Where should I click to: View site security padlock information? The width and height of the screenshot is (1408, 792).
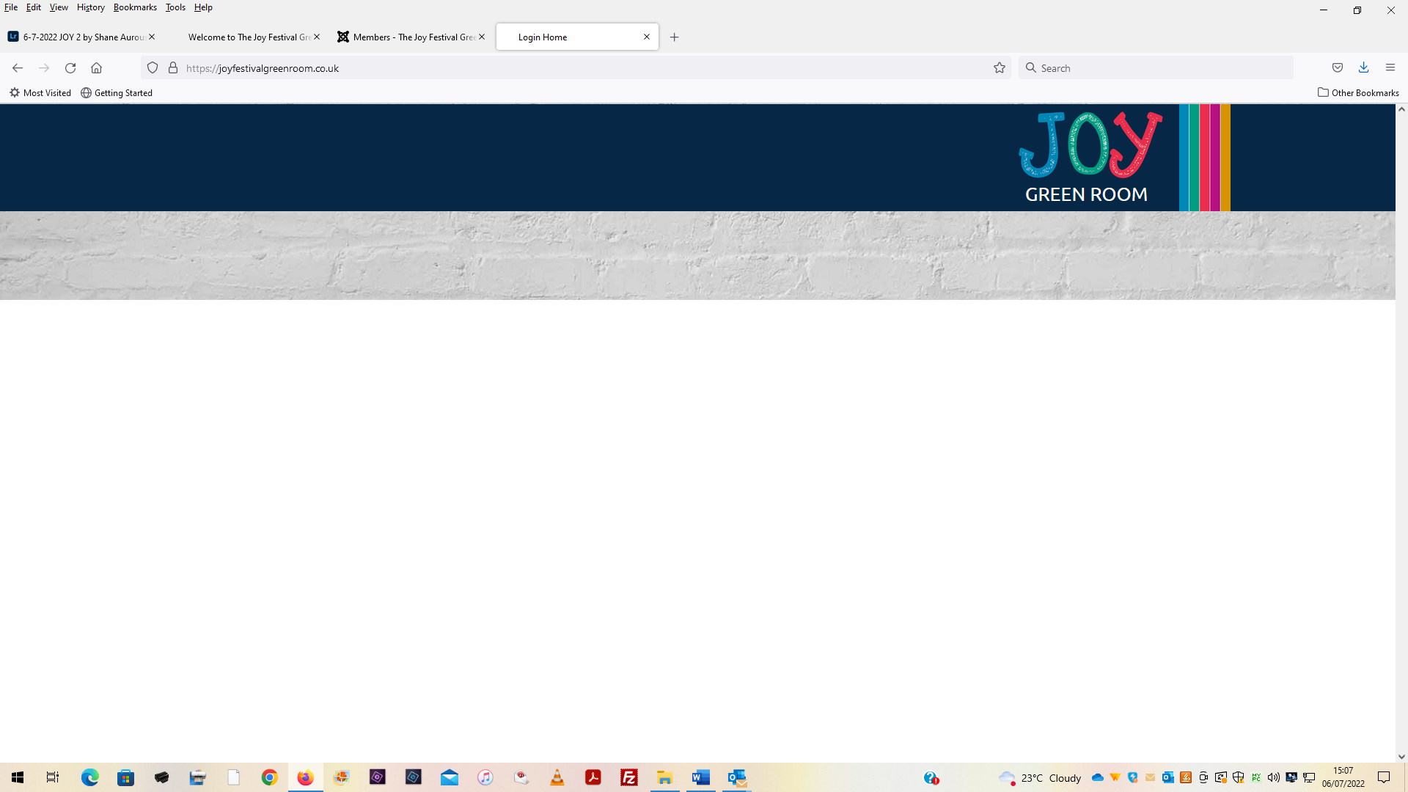click(173, 68)
